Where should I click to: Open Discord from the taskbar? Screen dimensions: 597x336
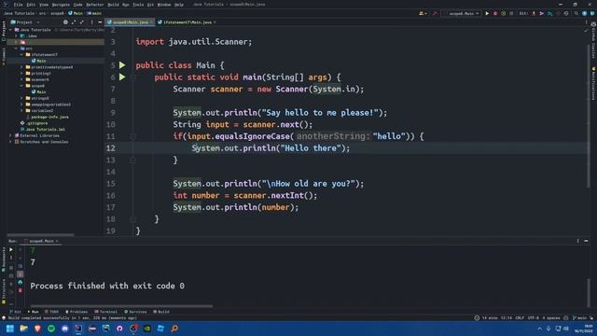point(64,329)
